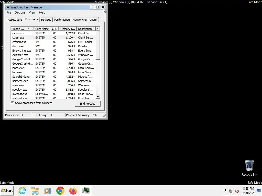The height and width of the screenshot is (196, 262).
Task: Open Internet Explorer from the taskbar
Action: coord(22,190)
